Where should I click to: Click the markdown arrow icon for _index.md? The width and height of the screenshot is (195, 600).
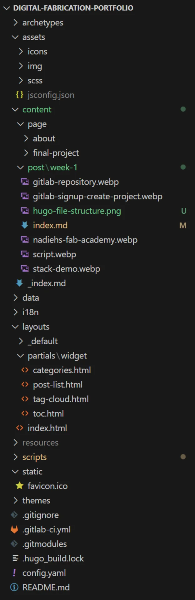(x=20, y=283)
